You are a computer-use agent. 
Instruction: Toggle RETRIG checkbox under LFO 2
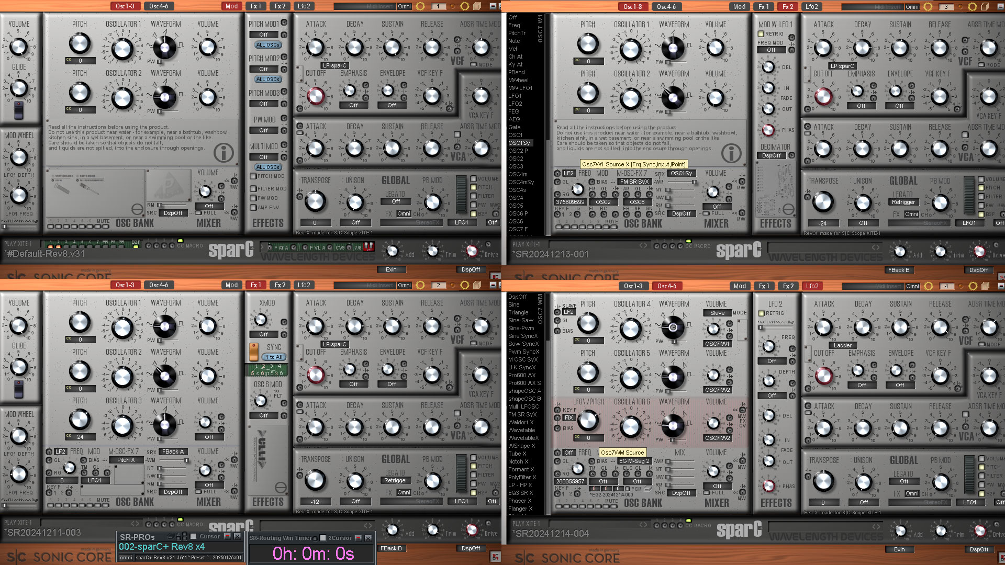pos(762,313)
